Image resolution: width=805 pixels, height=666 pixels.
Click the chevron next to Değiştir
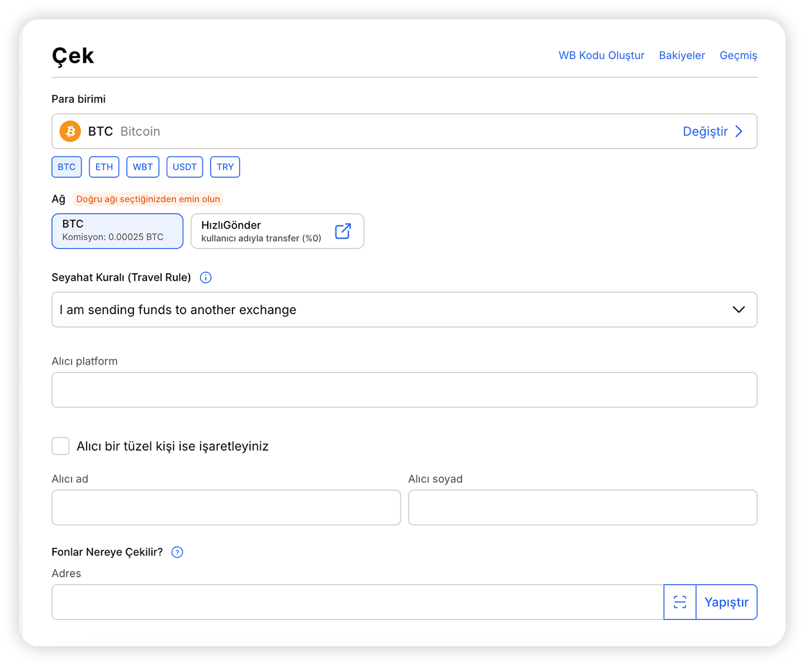pyautogui.click(x=739, y=131)
